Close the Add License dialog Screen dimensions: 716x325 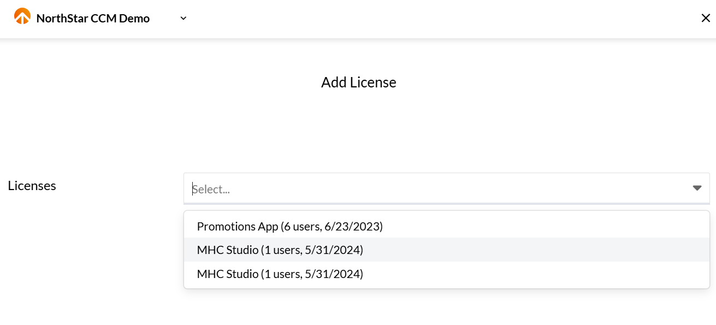[706, 18]
